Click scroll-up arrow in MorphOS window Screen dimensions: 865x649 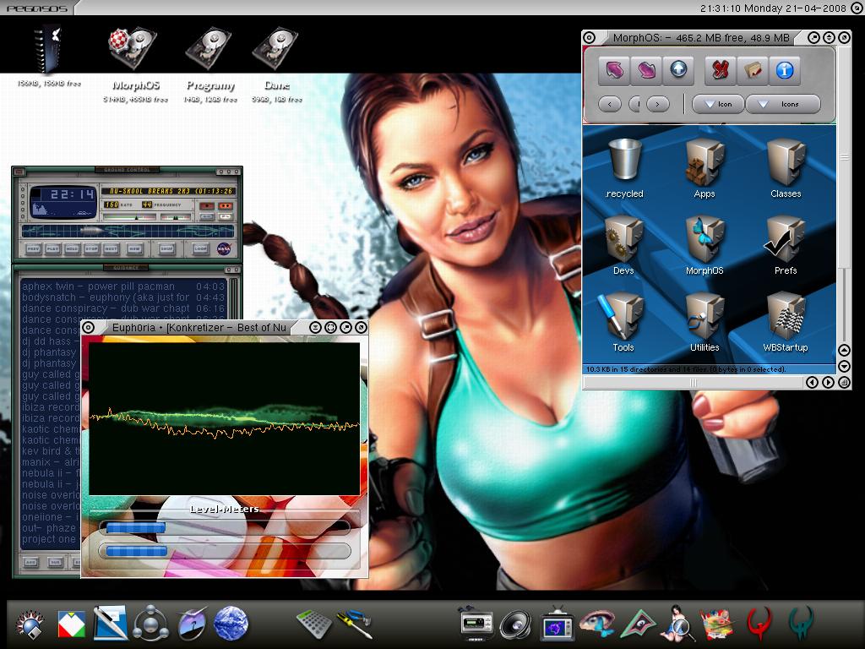(844, 350)
